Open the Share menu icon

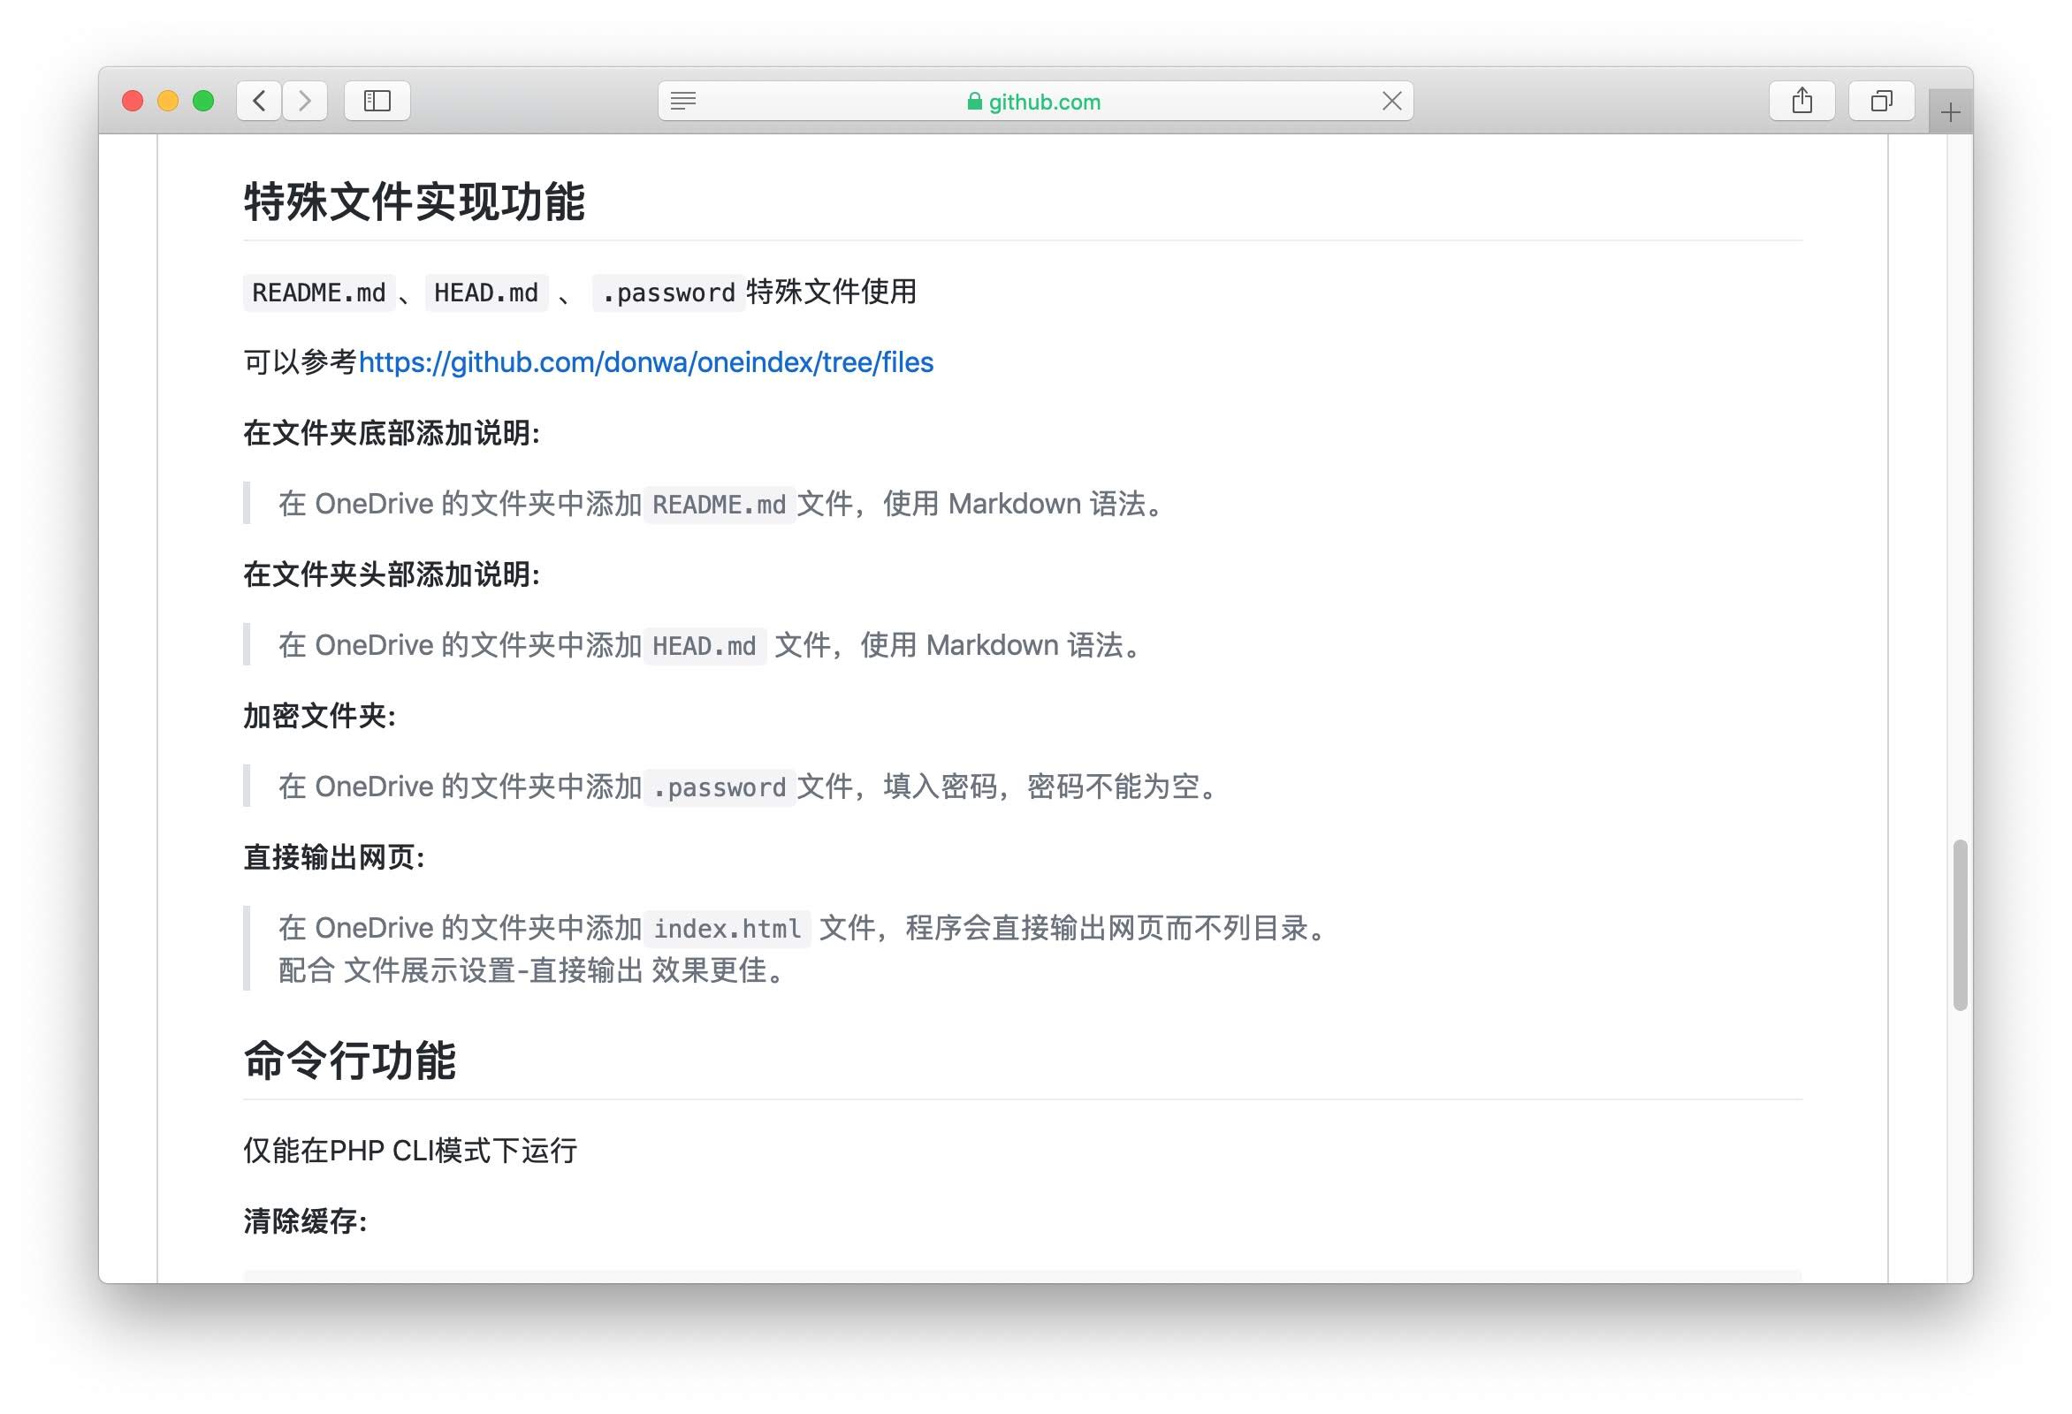[x=1802, y=101]
